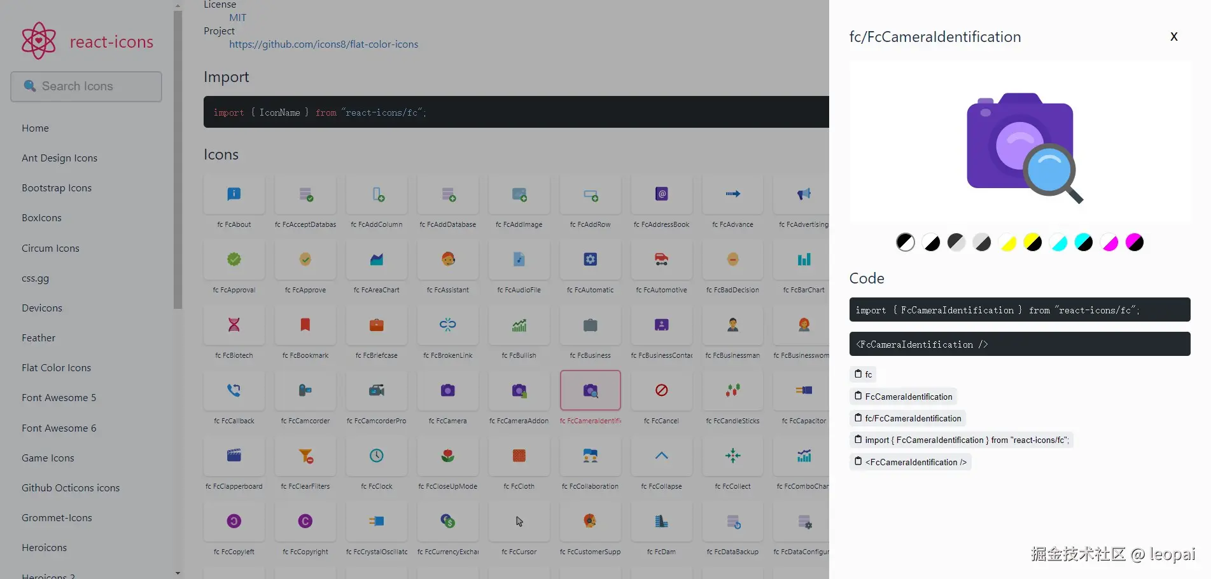Screen dimensions: 1211x579
Task: Open the BoxIcons set
Action: [x=41, y=218]
